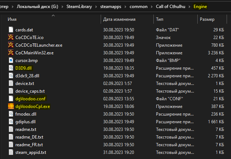Image resolution: width=231 pixels, height=159 pixels.
Task: Select the cursor.bmp file icon
Action: [11, 60]
